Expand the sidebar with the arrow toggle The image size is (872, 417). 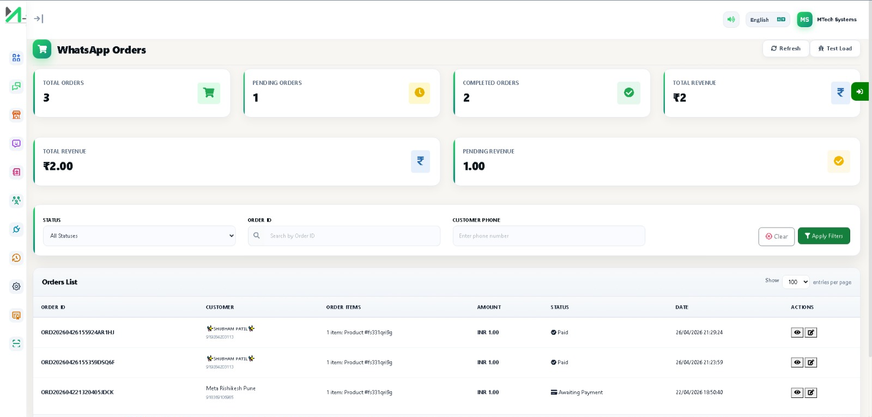tap(38, 19)
